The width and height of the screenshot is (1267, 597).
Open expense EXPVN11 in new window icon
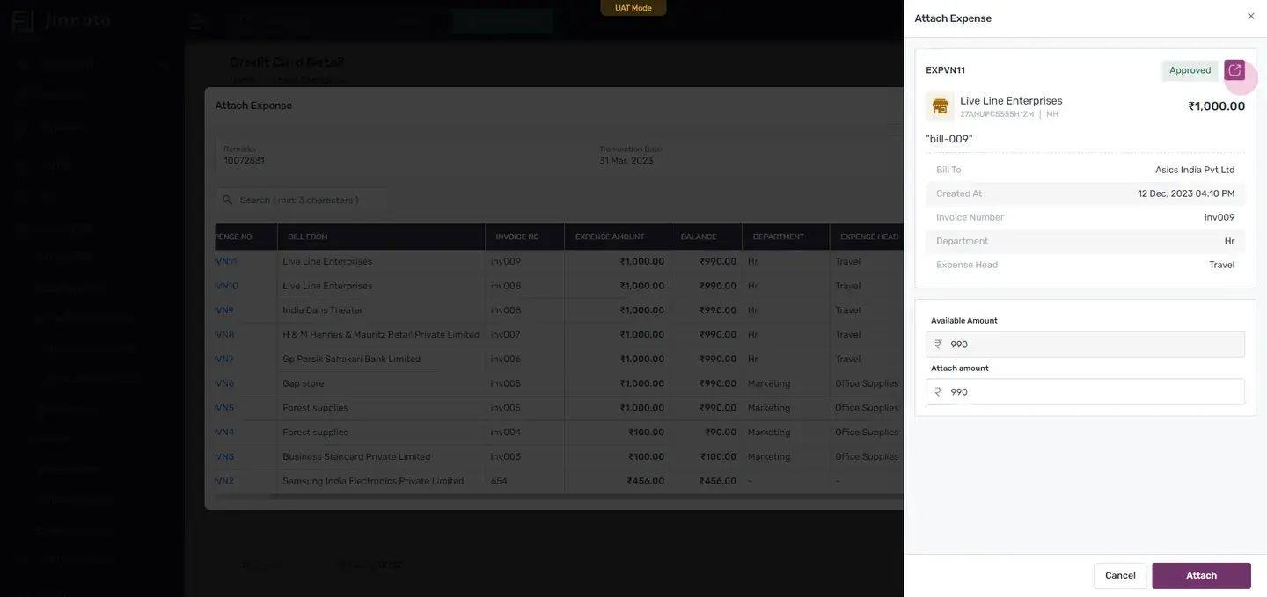(1234, 70)
